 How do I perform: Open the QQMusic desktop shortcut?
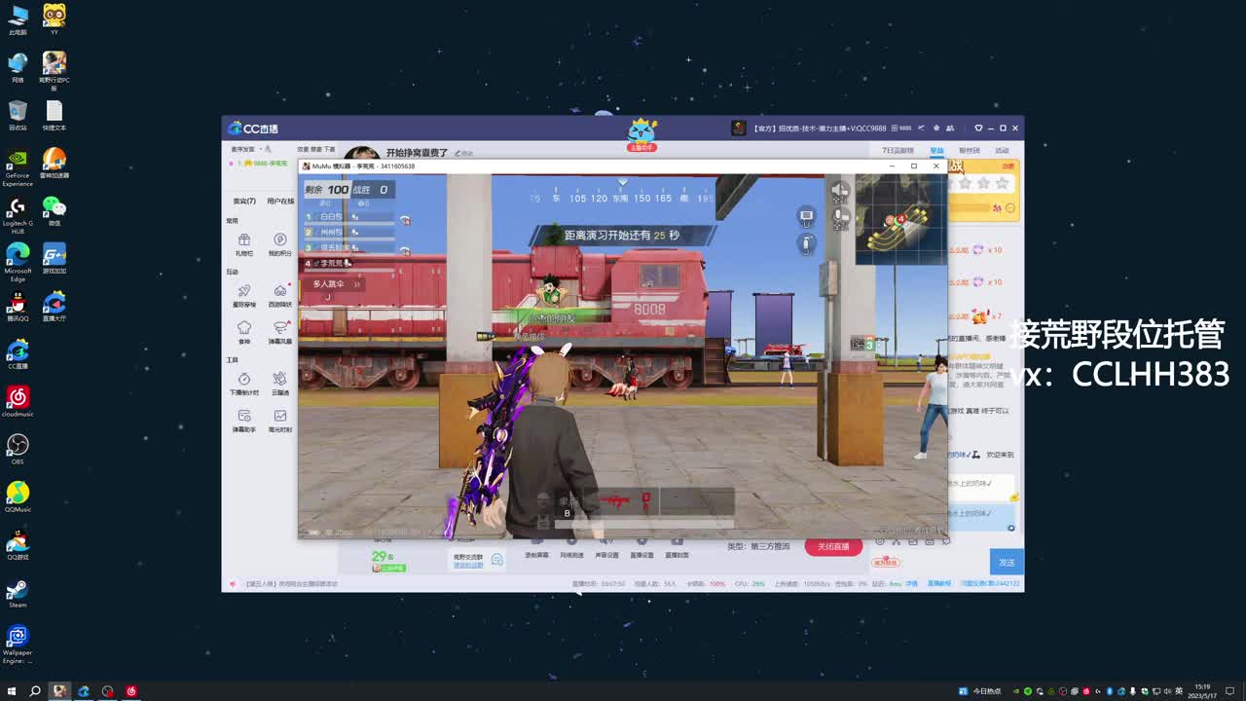click(18, 497)
